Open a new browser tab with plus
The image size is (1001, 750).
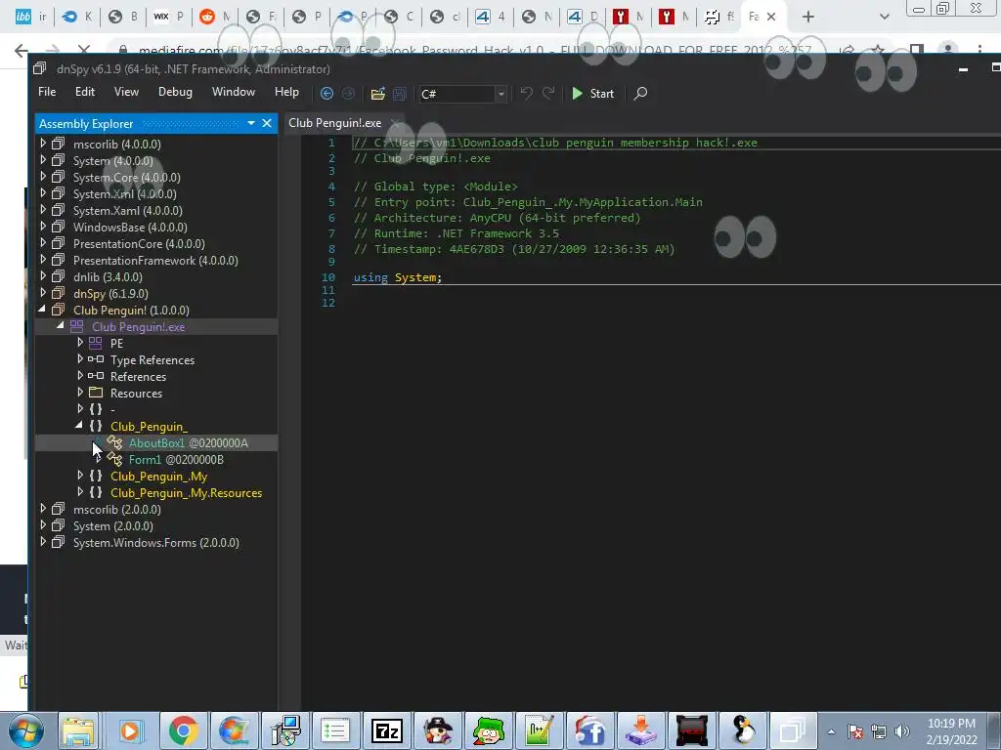coord(808,18)
